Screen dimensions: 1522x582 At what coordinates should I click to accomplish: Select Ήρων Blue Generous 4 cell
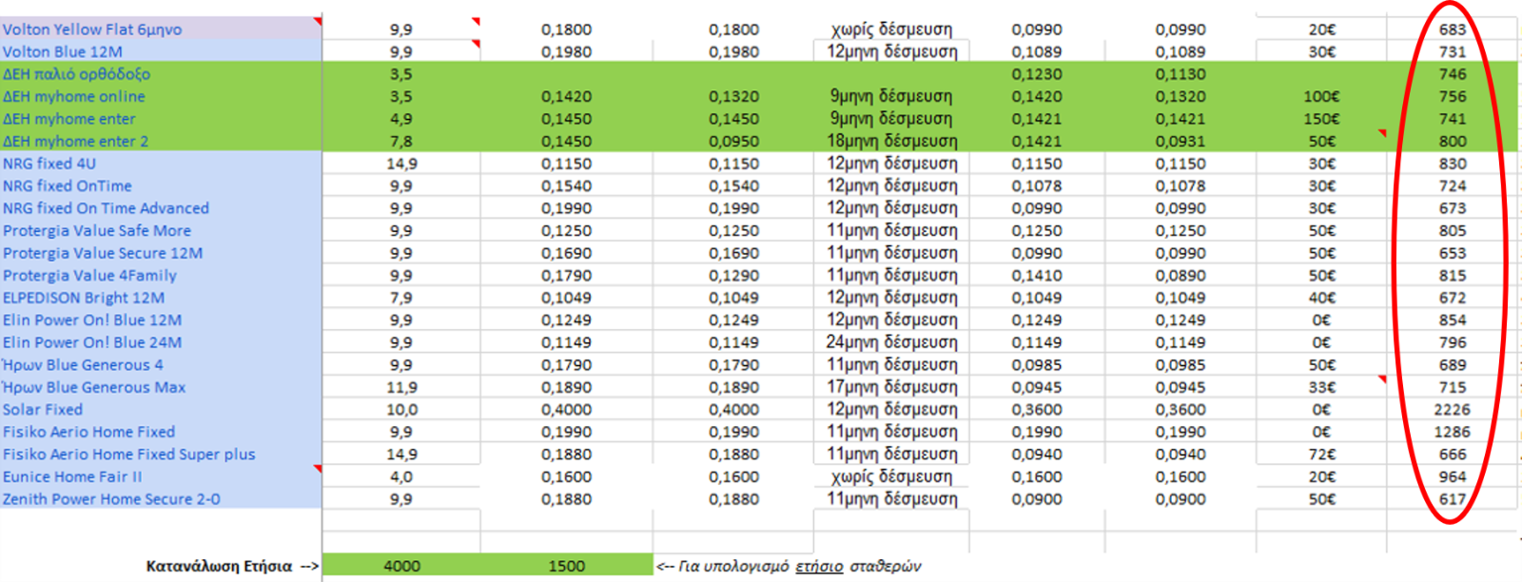tap(161, 364)
